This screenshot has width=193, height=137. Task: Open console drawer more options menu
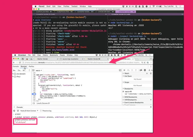pos(14,107)
